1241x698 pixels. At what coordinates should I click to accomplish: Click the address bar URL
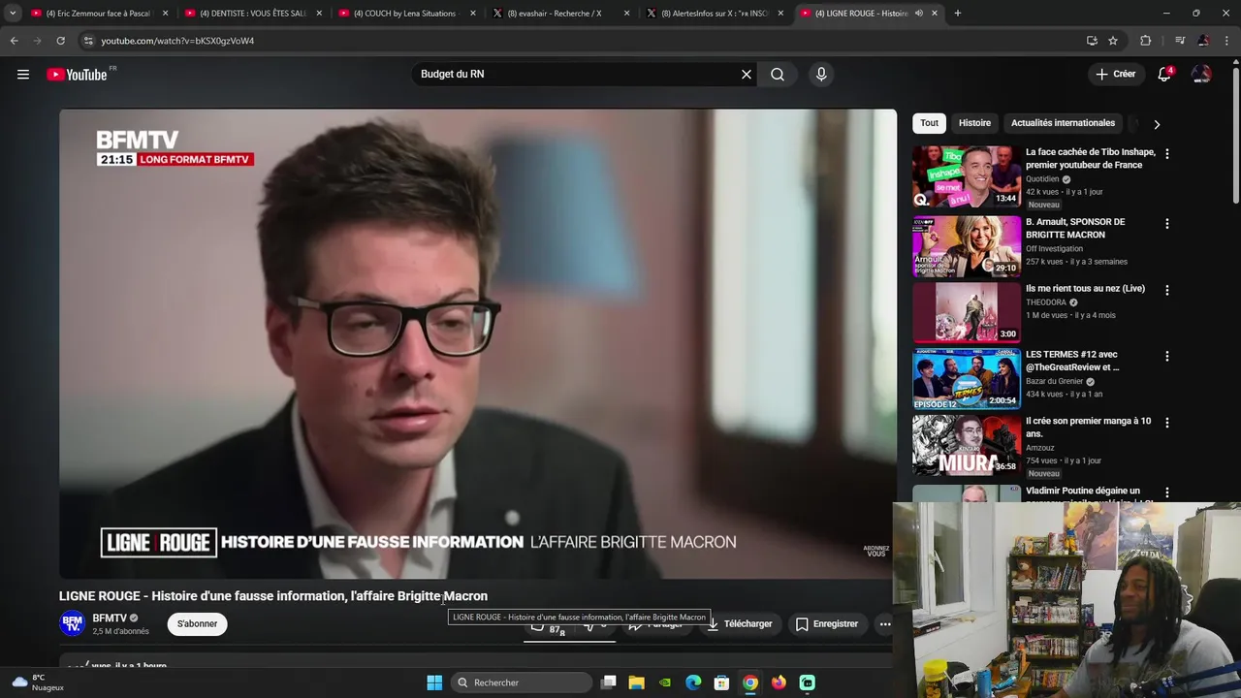pos(177,41)
